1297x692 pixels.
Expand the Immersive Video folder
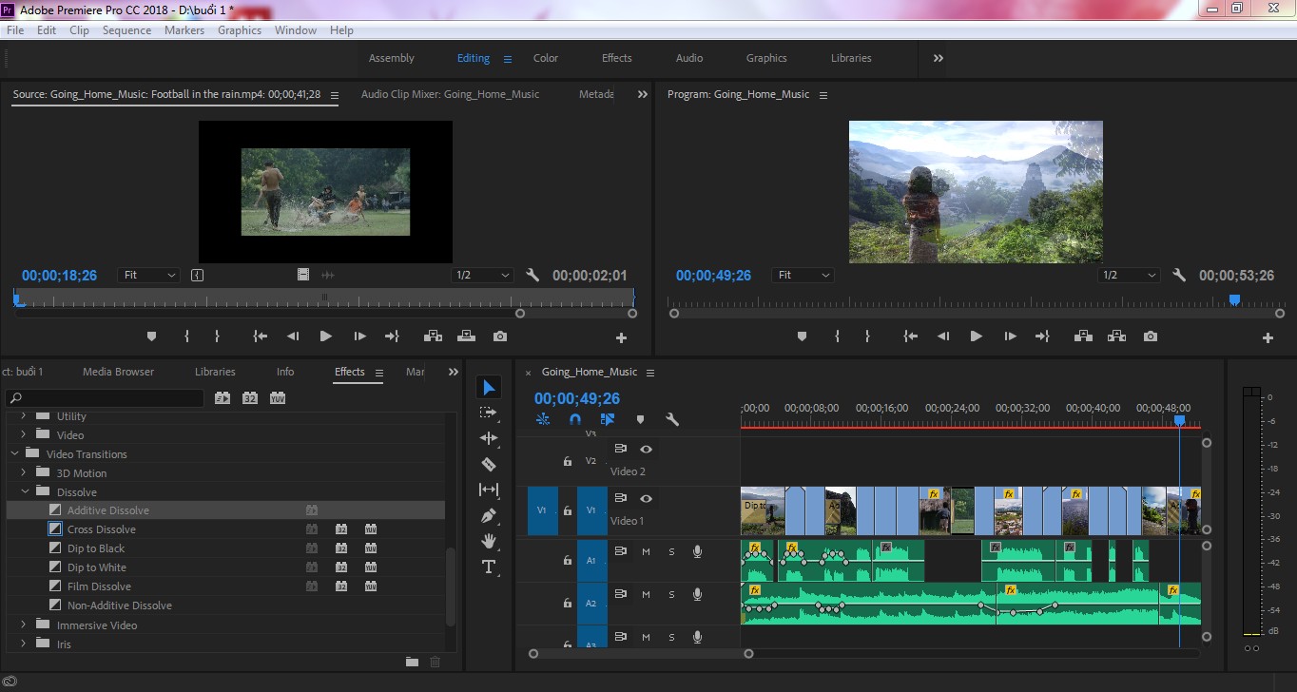click(25, 625)
